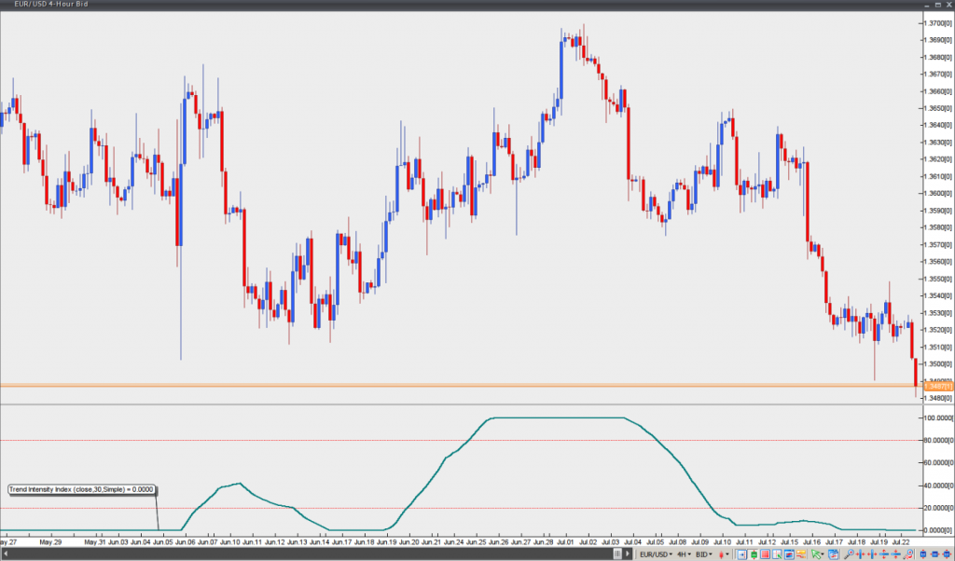This screenshot has height=561, width=955.
Task: Click the May 27 date on time axis
Action: [9, 540]
